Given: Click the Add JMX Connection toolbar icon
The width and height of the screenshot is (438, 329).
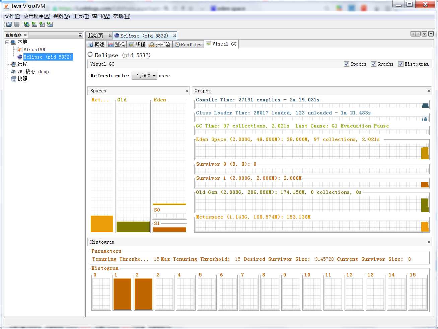Looking at the screenshot, I should pyautogui.click(x=34, y=24).
